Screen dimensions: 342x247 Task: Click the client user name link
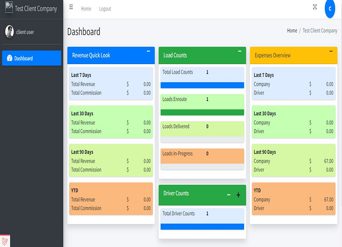(x=25, y=32)
